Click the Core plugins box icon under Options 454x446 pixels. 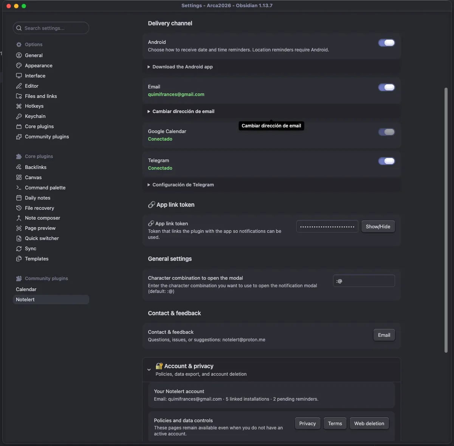coord(19,127)
